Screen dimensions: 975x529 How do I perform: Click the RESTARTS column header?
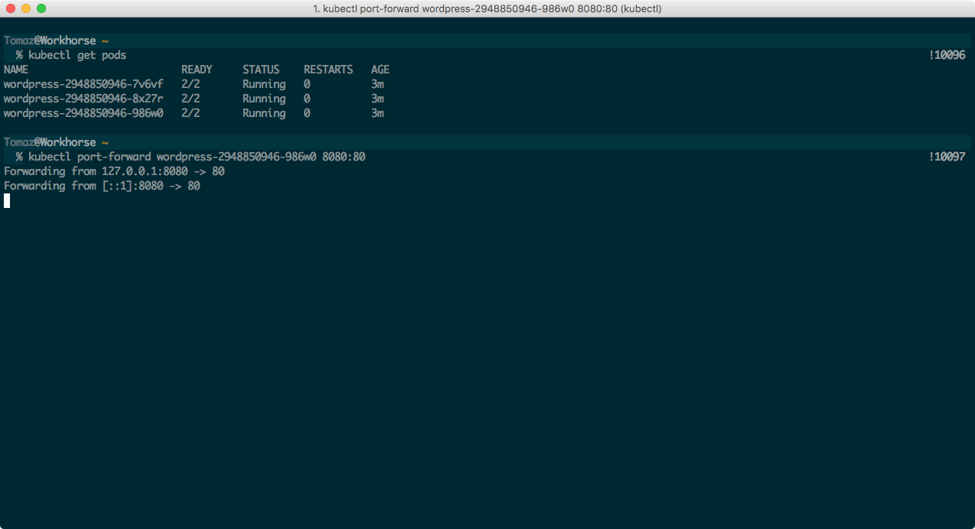click(x=328, y=70)
